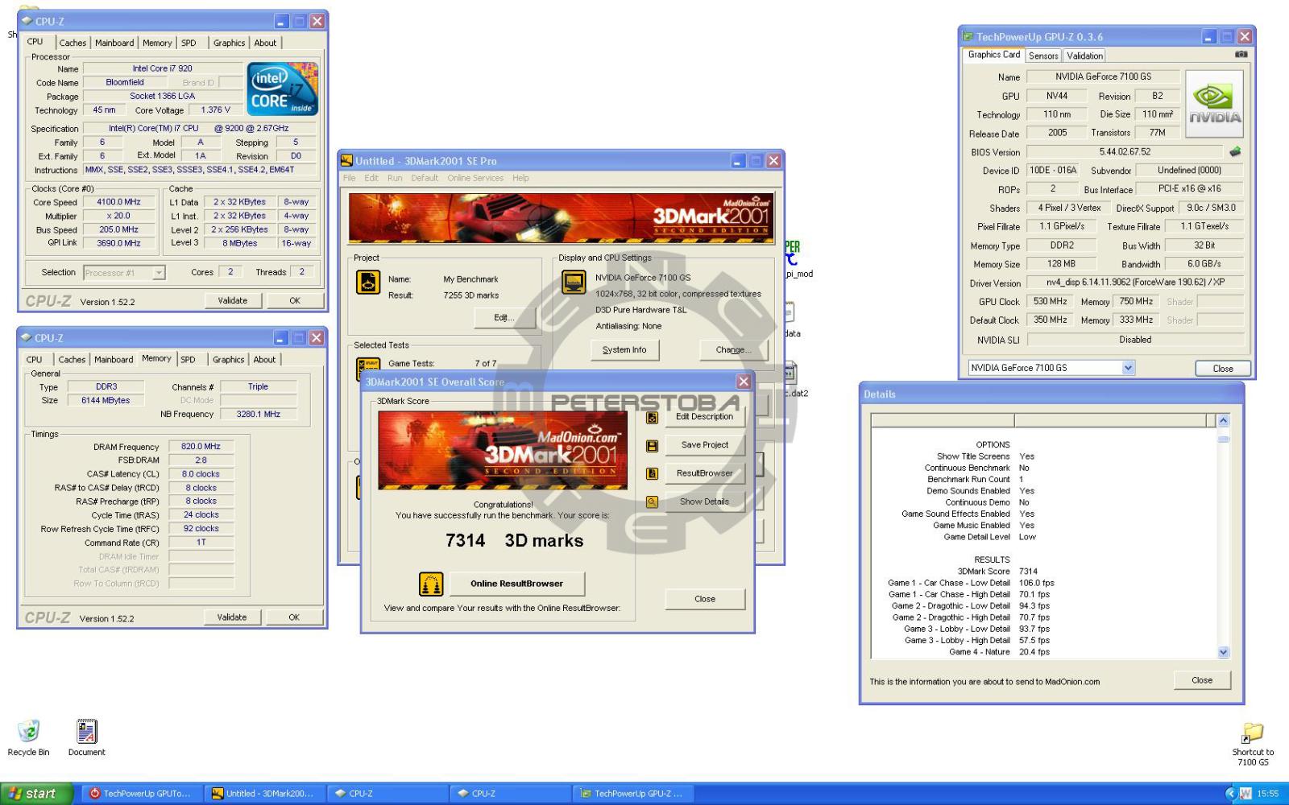Open Processor #1 selection dropdown in CPU-Z
1289x805 pixels.
coord(159,273)
